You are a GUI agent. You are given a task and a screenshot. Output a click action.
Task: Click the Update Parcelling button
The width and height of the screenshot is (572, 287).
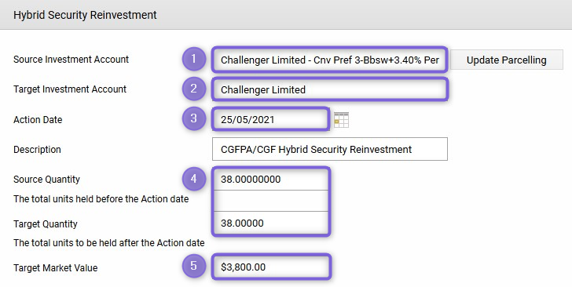click(x=506, y=60)
